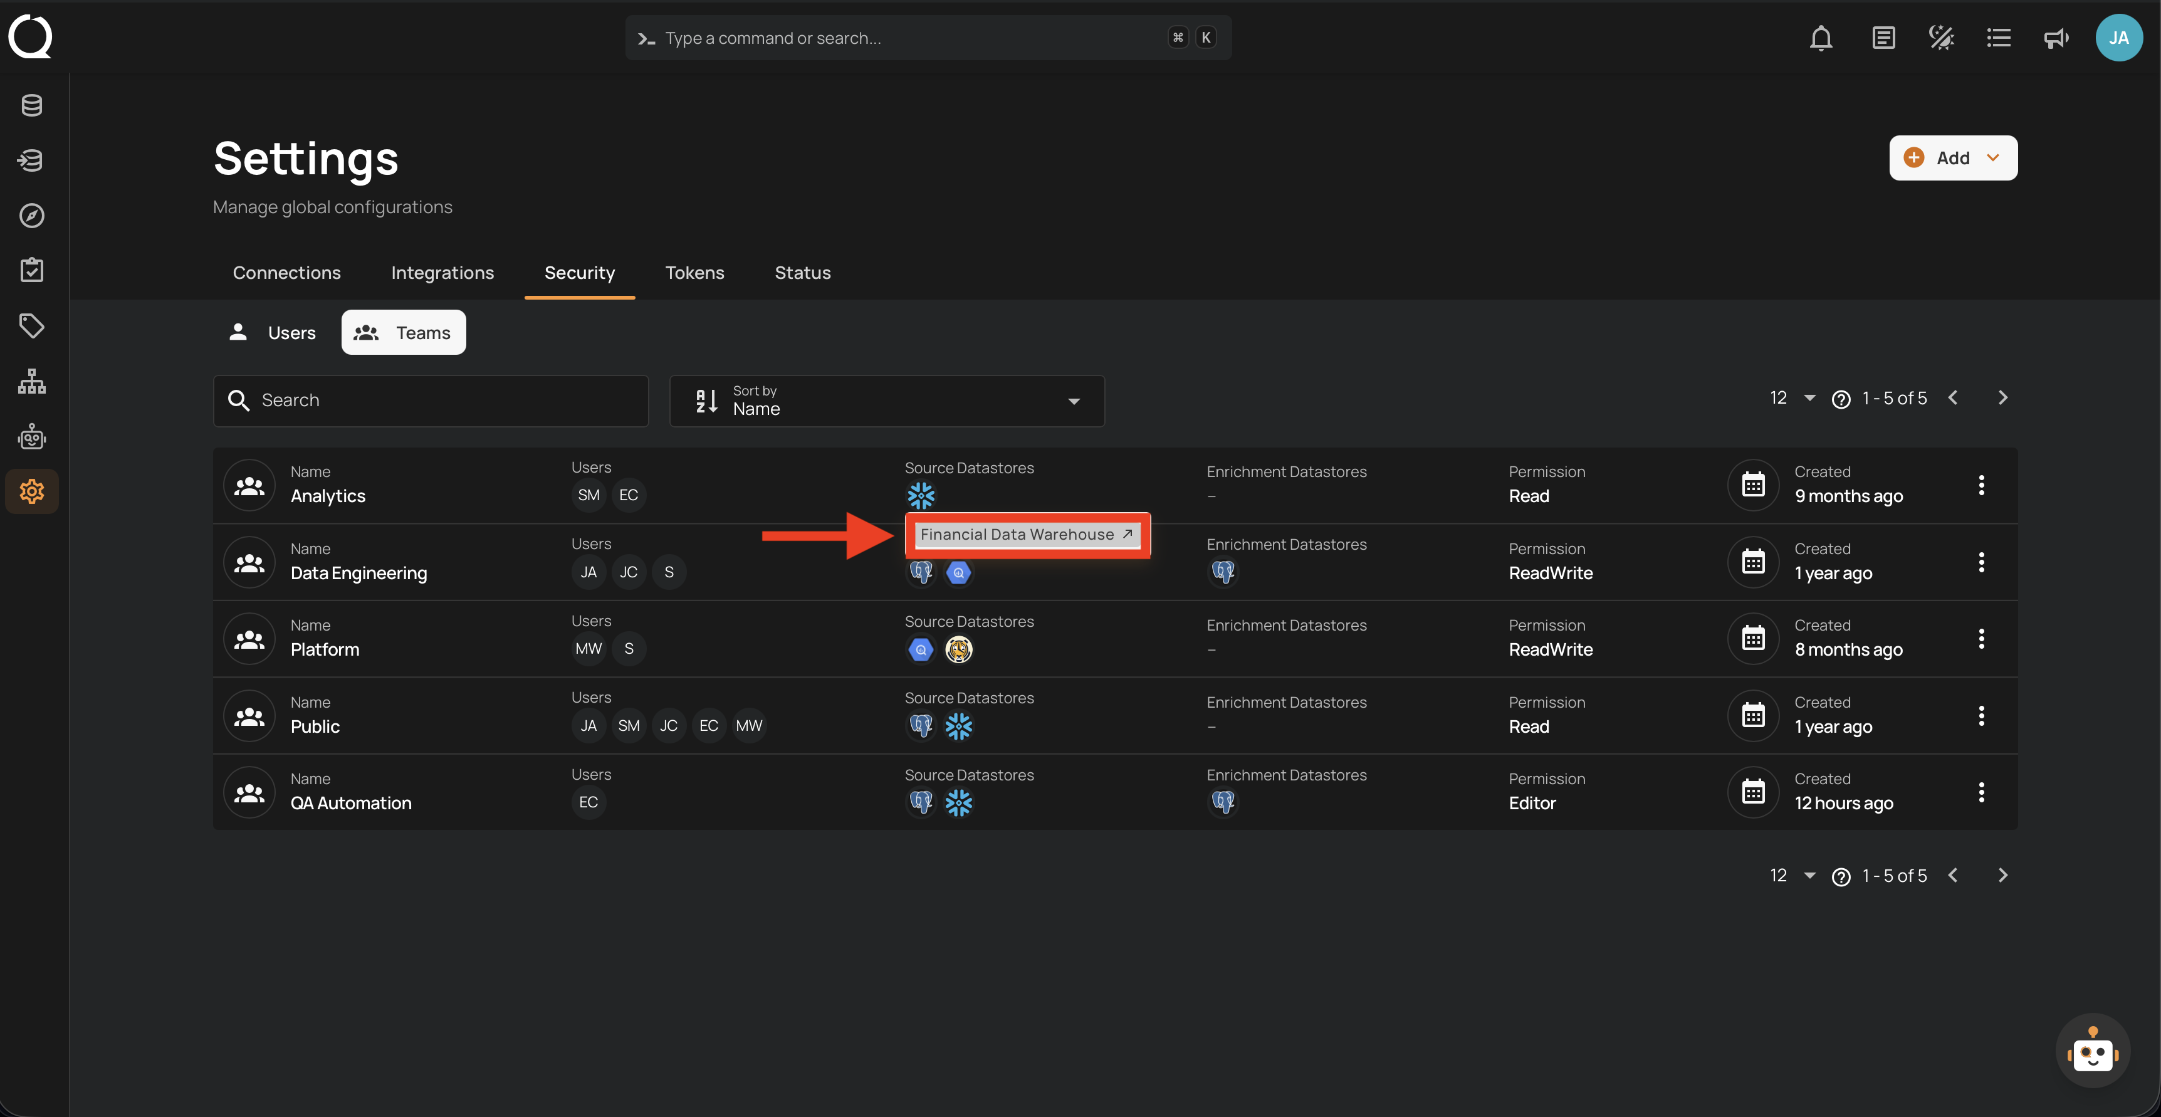Go to next page in top pagination
Screen dimensions: 2161x1117
2002,398
